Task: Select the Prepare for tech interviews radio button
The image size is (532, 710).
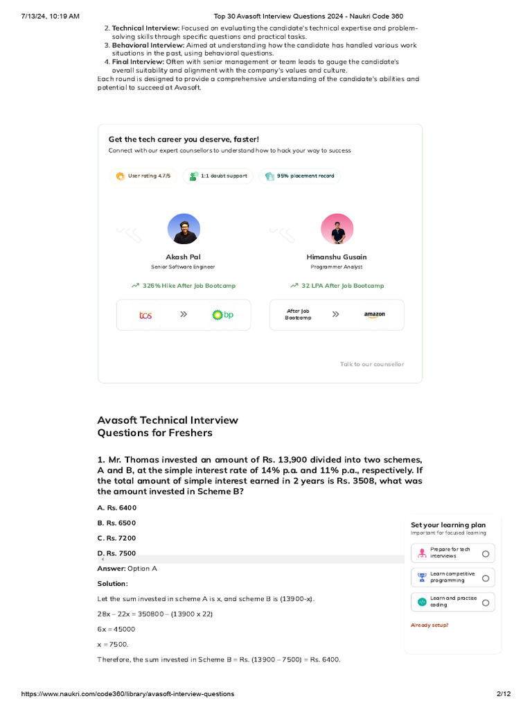Action: point(486,553)
